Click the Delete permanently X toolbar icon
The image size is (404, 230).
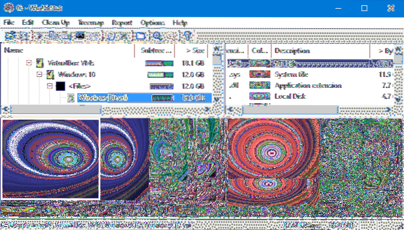[x=124, y=36]
